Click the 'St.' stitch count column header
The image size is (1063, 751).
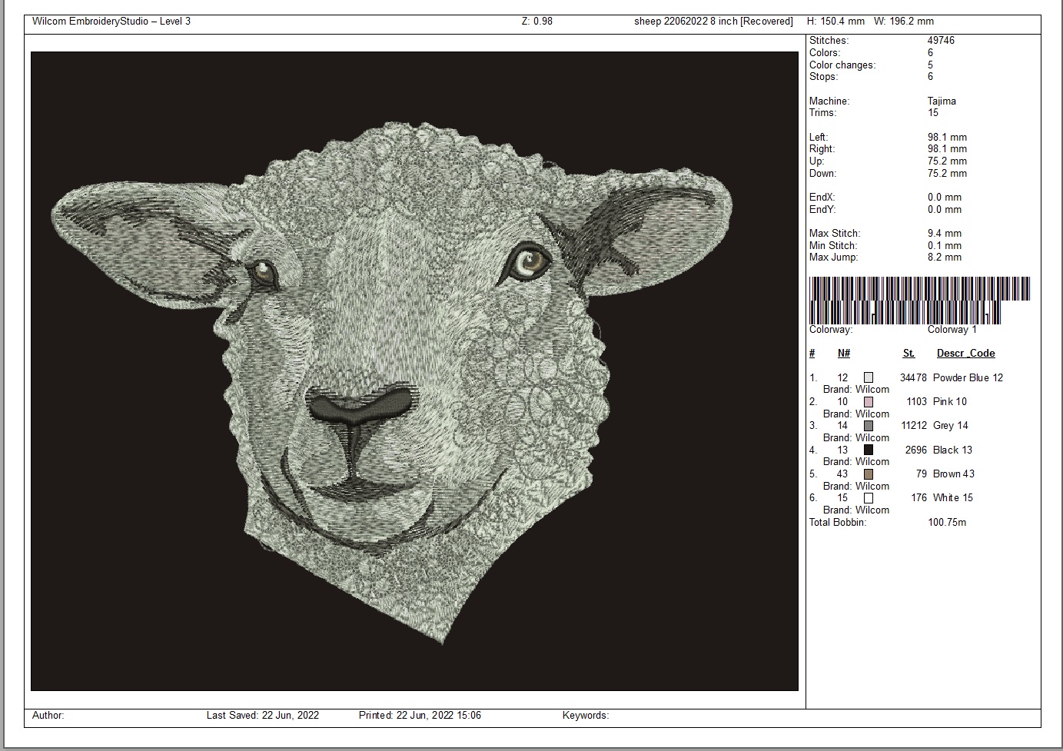[x=909, y=354]
